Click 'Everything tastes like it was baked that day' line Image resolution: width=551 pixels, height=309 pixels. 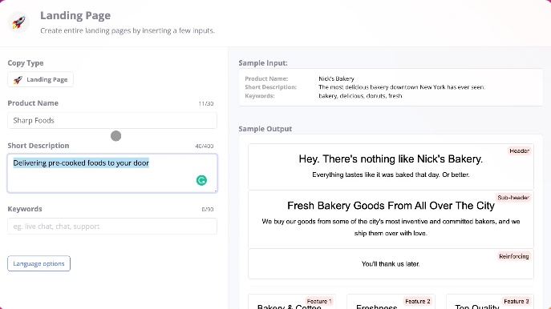point(391,175)
